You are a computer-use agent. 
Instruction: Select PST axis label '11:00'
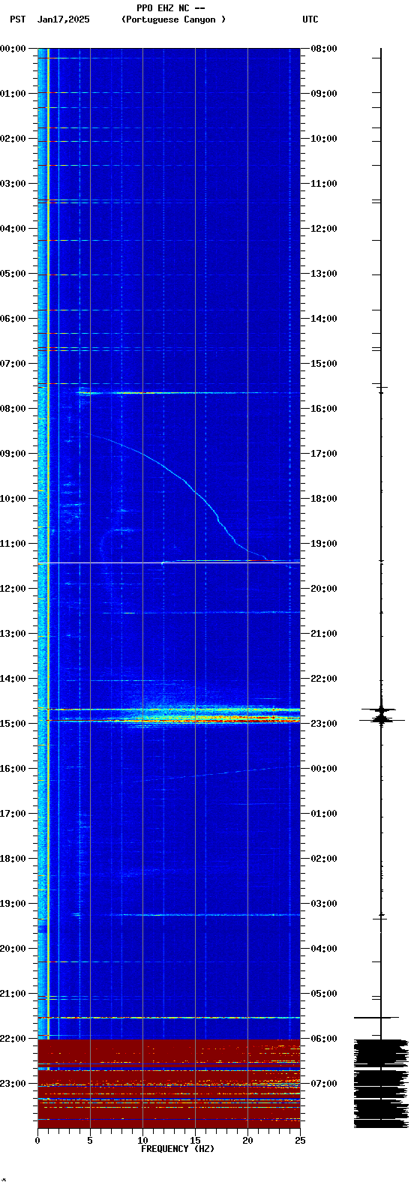(13, 544)
